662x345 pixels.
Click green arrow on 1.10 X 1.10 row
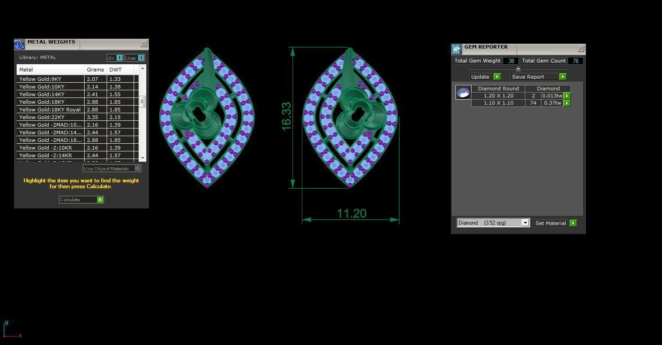tap(567, 103)
